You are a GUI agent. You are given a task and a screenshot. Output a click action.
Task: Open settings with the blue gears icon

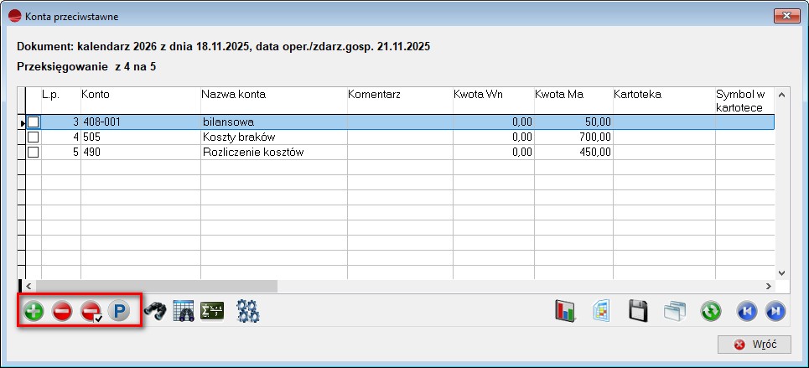pos(248,312)
